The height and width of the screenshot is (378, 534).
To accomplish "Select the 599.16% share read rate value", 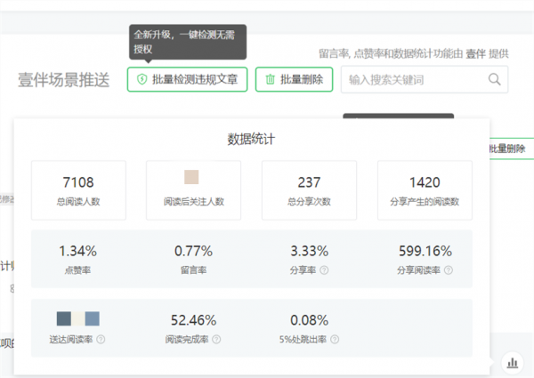I will click(425, 251).
